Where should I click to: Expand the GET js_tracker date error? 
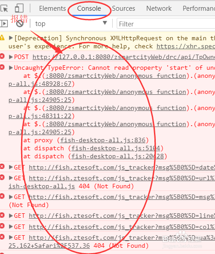pyautogui.click(x=11, y=167)
